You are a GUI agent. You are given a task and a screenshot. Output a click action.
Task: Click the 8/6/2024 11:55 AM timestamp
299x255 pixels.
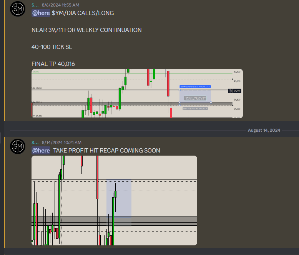pos(61,5)
